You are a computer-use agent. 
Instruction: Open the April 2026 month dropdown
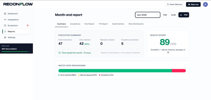[x=148, y=15]
